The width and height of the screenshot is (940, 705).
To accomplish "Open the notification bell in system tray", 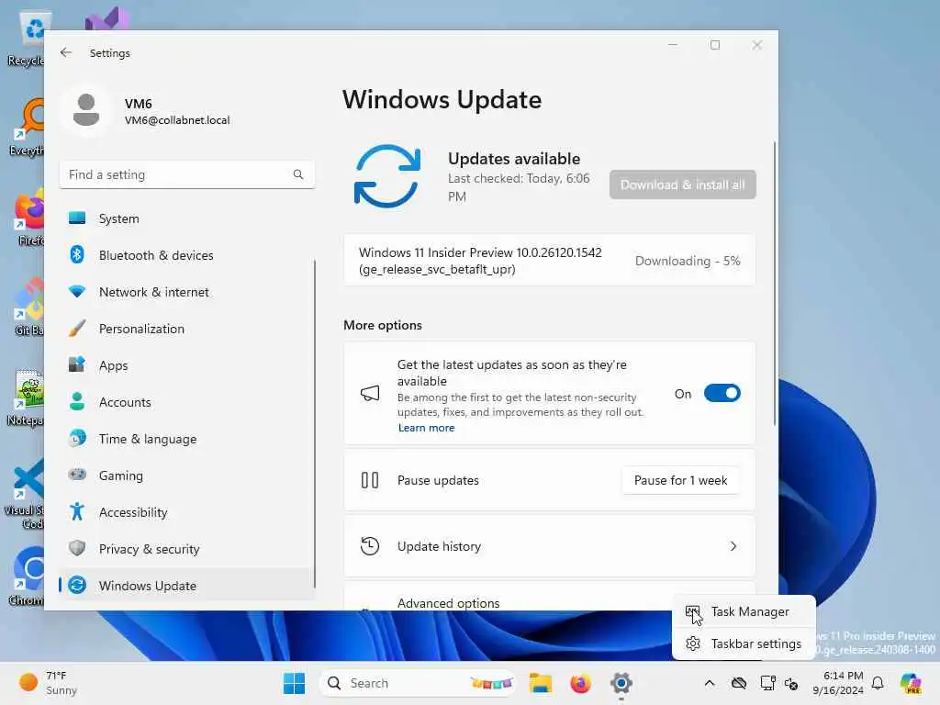I will click(x=878, y=683).
